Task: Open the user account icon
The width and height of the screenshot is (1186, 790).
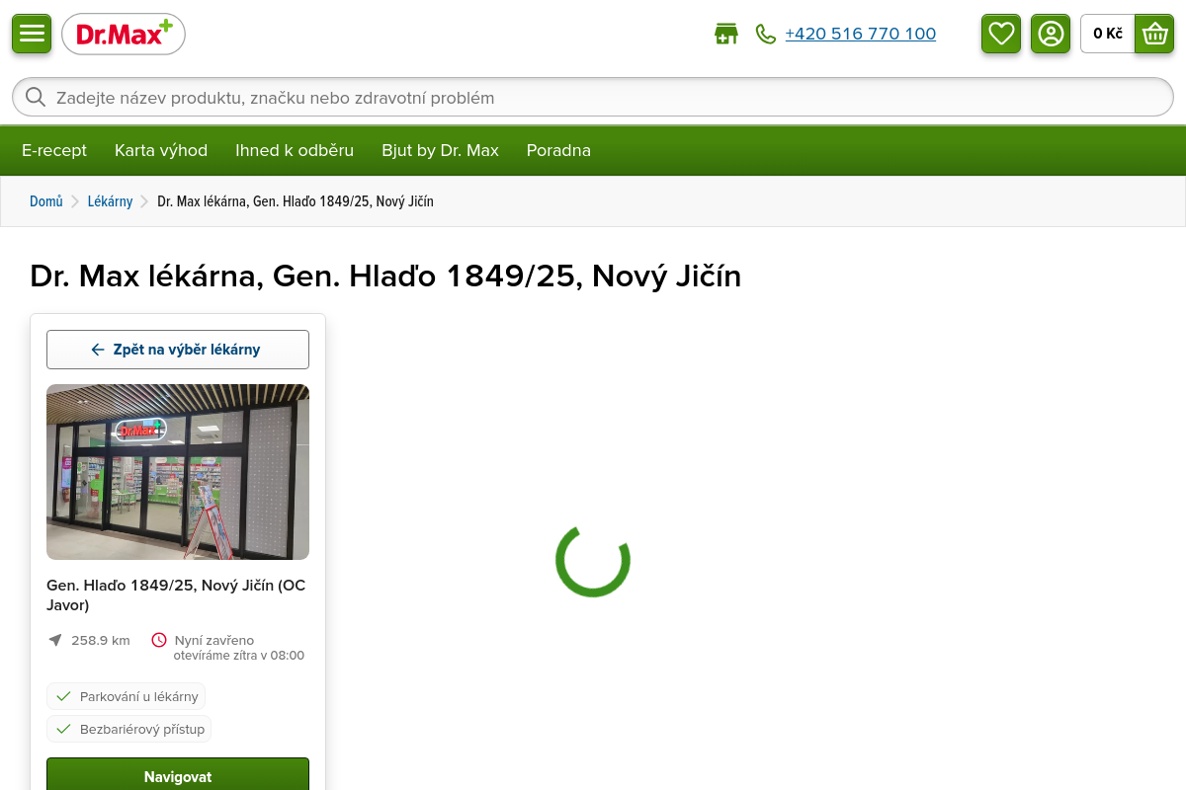Action: click(1051, 34)
